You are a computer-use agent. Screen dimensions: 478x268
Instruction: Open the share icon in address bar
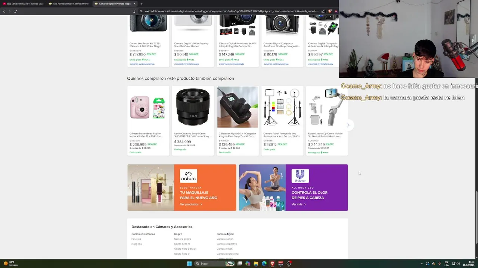click(x=323, y=11)
